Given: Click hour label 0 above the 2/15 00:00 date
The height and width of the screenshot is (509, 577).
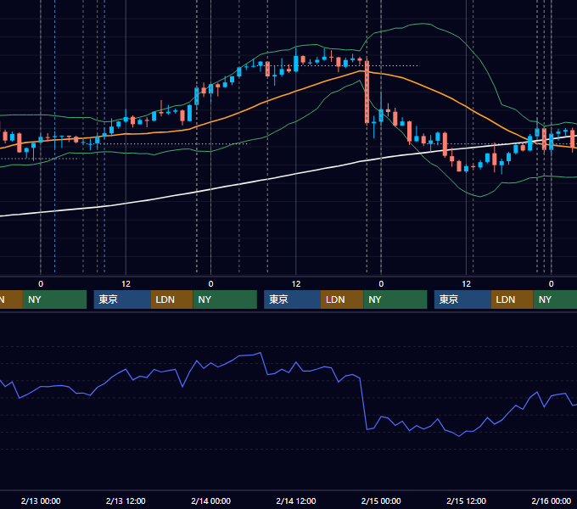Looking at the screenshot, I should [x=381, y=284].
